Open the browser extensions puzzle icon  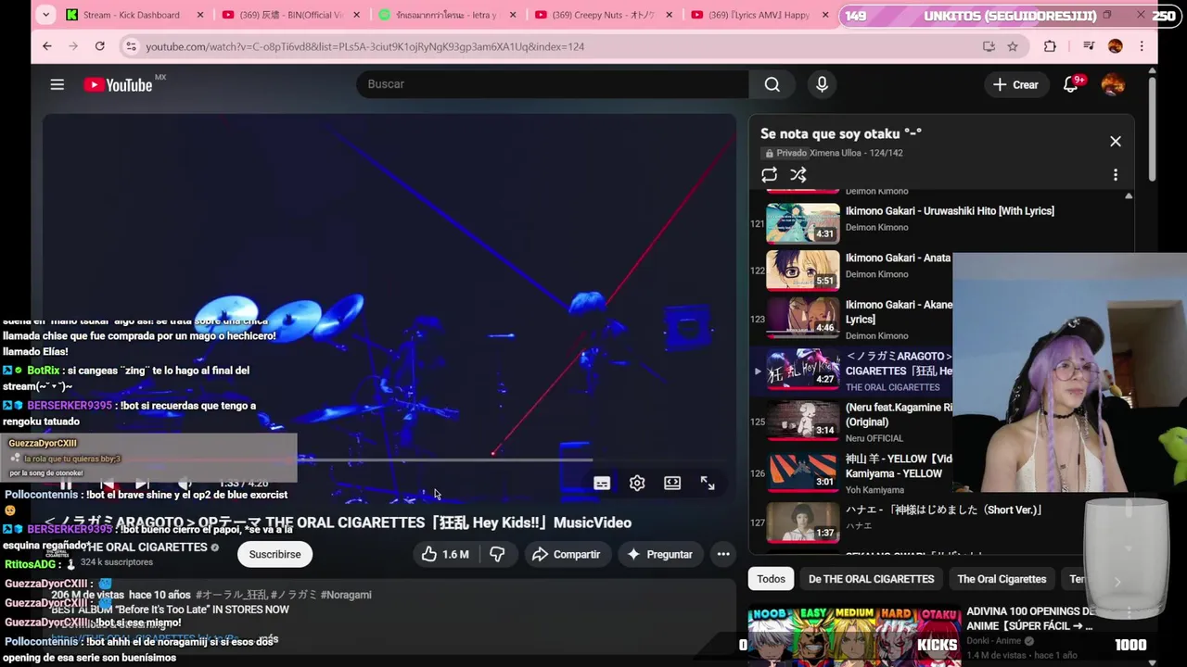click(1050, 46)
